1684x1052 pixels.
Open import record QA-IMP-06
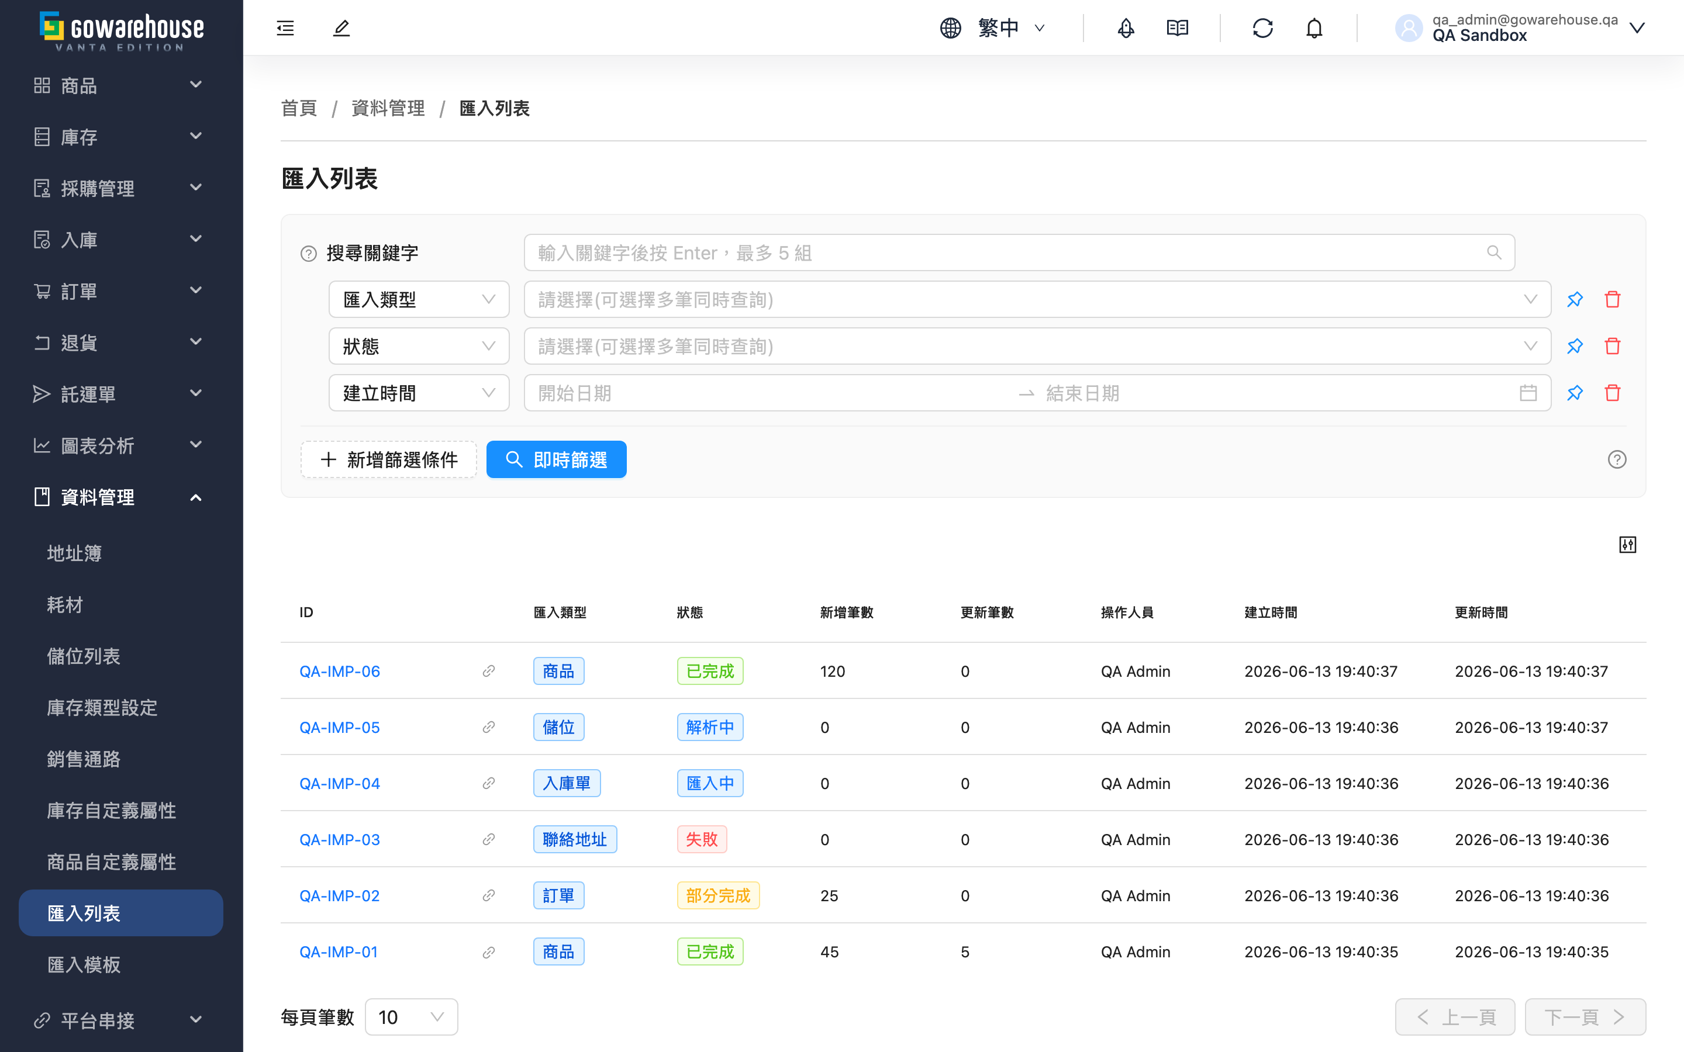(x=340, y=671)
